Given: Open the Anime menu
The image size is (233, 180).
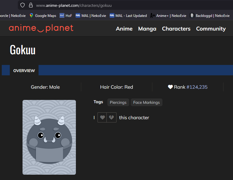Looking at the screenshot, I should tap(124, 29).
